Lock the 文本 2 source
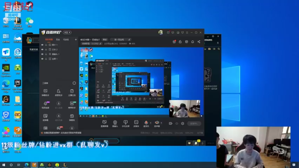Image resolution: width=299 pixels, height=168 pixels. coord(46,50)
